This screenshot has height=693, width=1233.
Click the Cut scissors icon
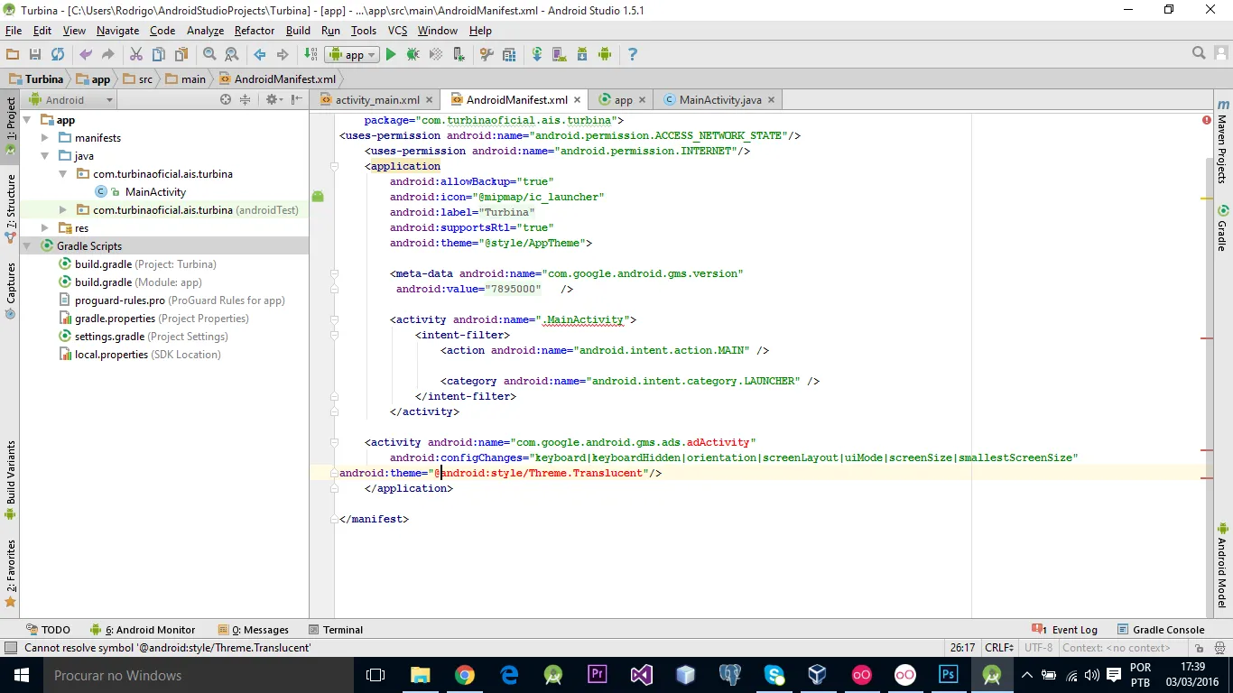point(136,55)
